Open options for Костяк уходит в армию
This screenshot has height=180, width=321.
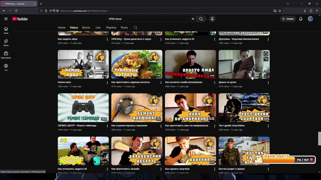pyautogui.click(x=268, y=169)
